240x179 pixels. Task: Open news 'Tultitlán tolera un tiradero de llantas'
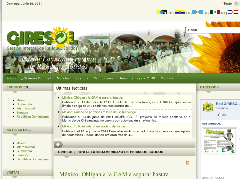pyautogui.click(x=94, y=126)
